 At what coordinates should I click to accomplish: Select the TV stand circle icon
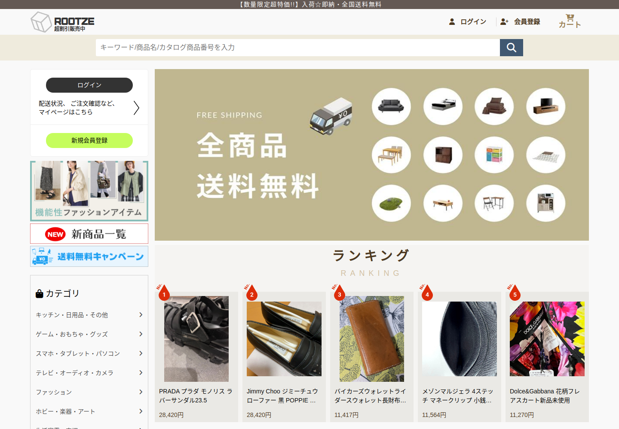click(x=546, y=106)
